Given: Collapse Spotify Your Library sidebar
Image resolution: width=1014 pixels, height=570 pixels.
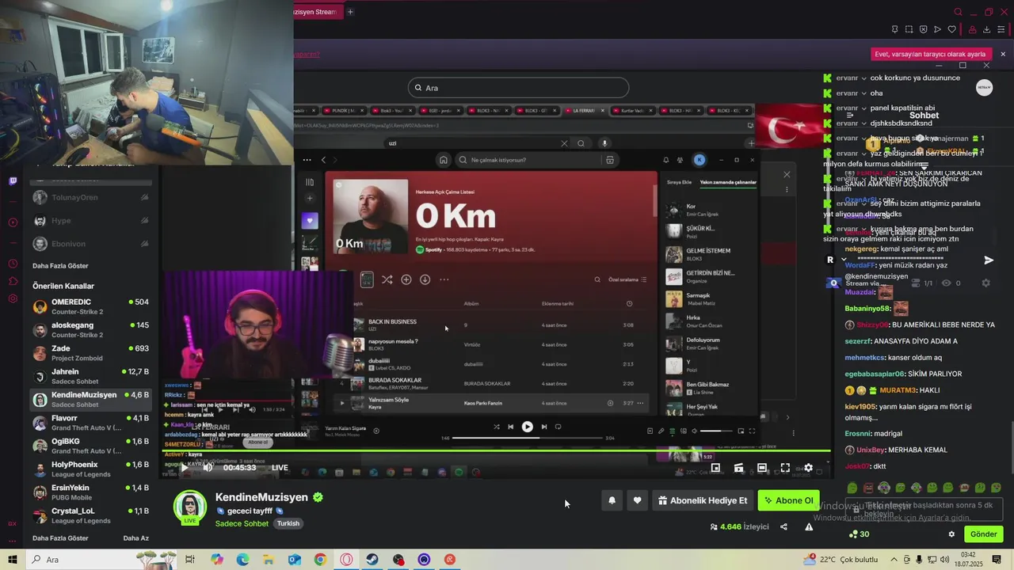Looking at the screenshot, I should coord(310,182).
